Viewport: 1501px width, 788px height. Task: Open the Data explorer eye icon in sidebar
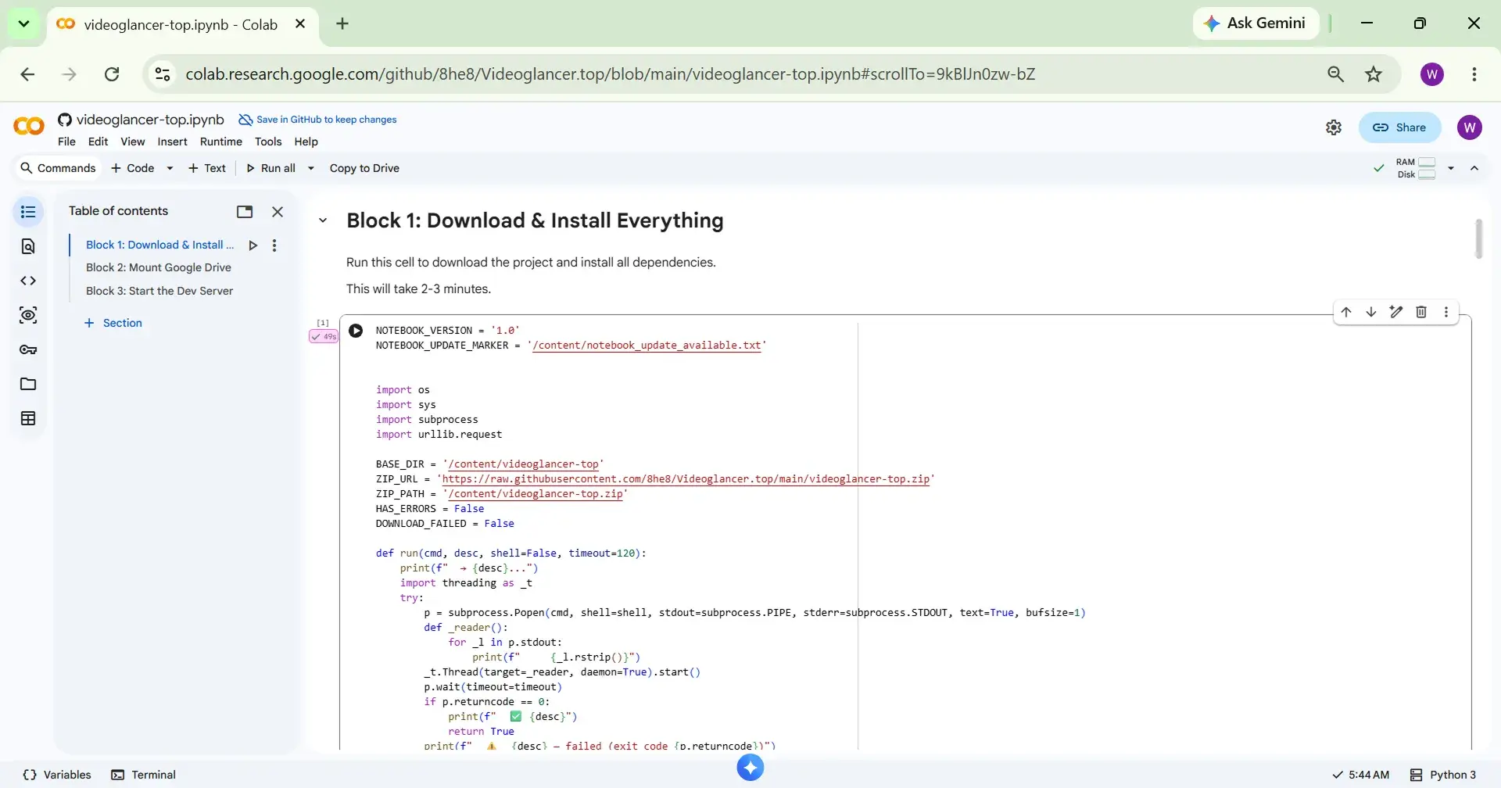click(x=28, y=315)
